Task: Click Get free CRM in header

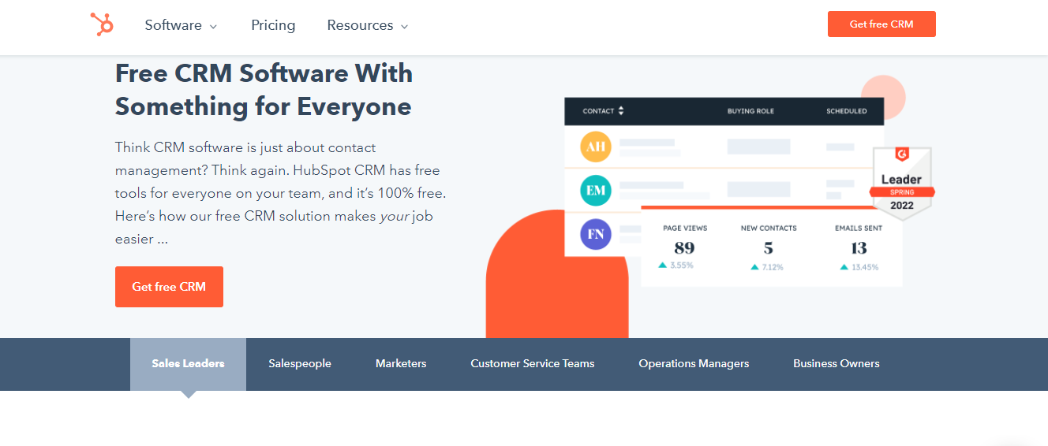Action: (x=881, y=24)
